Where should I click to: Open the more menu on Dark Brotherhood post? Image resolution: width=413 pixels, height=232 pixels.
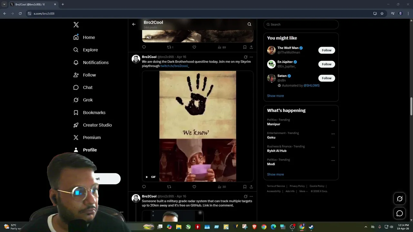(251, 57)
